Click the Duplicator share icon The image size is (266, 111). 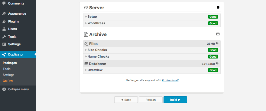click(4, 55)
